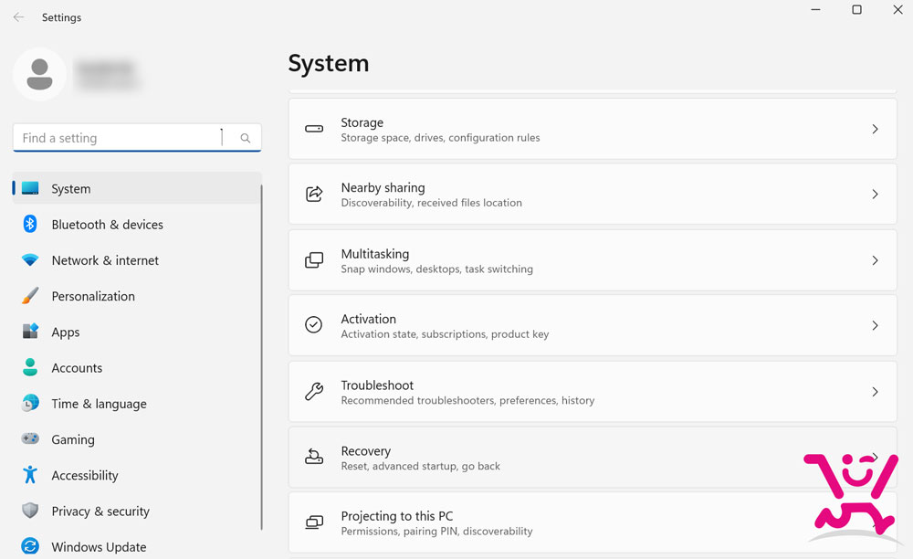Click 'Discoverability, received files location' text
Viewport: 913px width, 559px height.
pos(432,203)
